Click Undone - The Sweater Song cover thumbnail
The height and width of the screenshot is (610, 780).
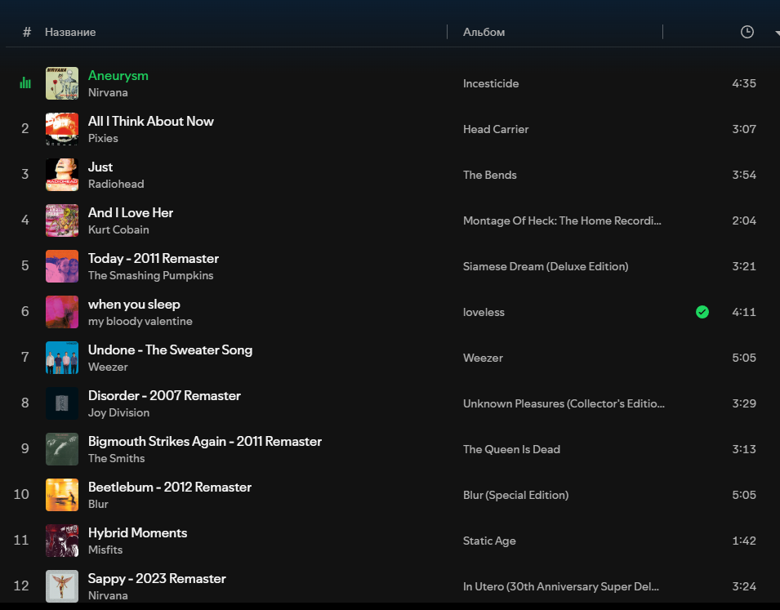click(x=62, y=358)
